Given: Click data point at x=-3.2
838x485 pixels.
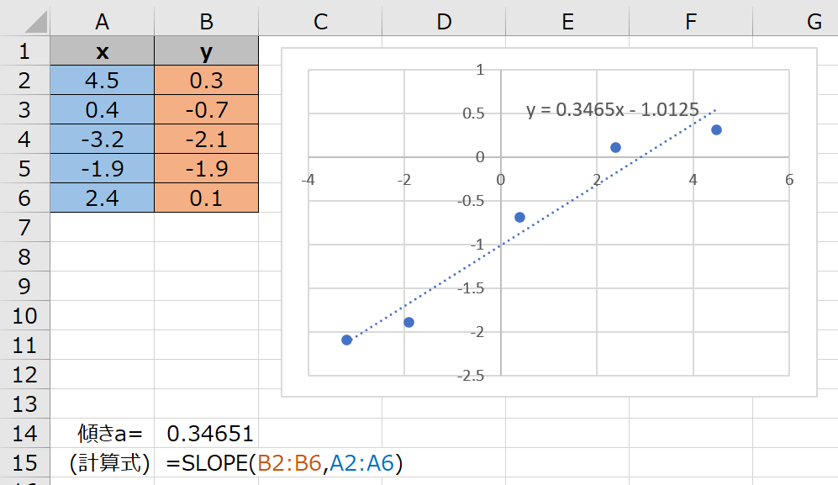Looking at the screenshot, I should (x=346, y=340).
